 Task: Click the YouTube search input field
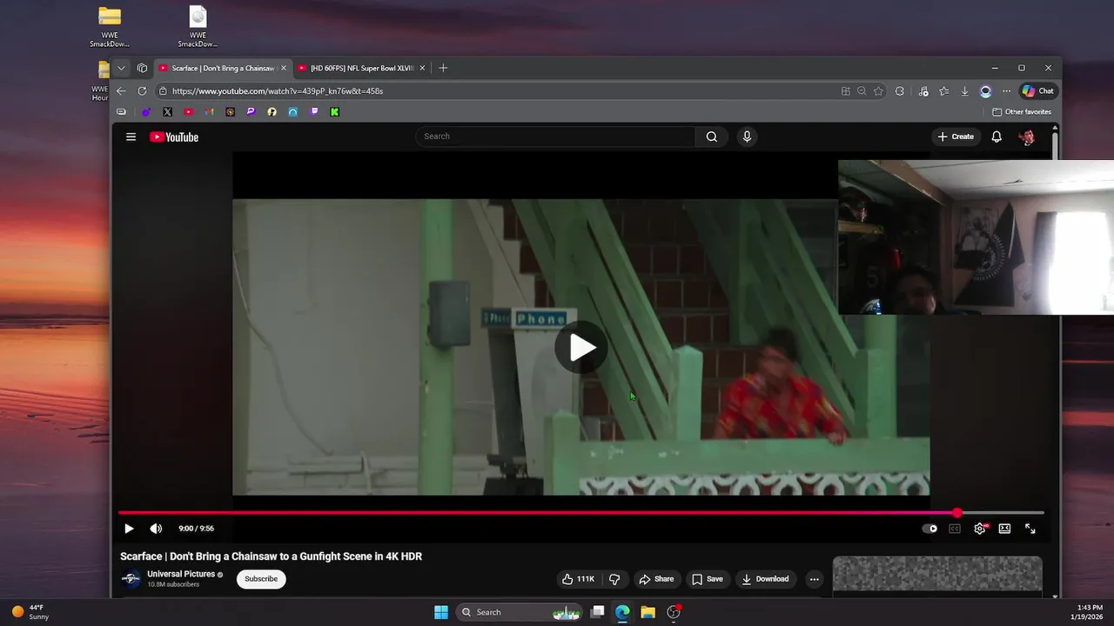pos(555,137)
